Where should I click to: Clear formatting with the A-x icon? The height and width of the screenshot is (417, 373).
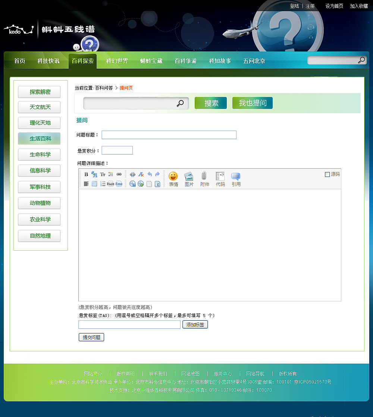[141, 175]
